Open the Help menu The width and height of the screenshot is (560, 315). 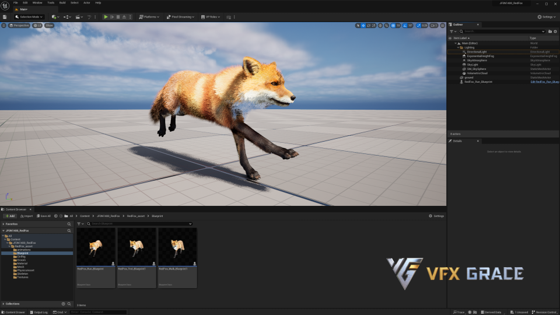tap(98, 2)
